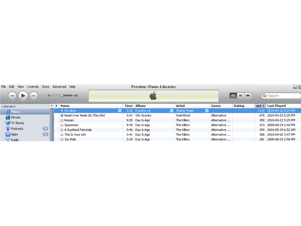Image resolution: width=301 pixels, height=226 pixels.
Task: Uncheck Head Over Heels (In This Life)
Action: 62,116
